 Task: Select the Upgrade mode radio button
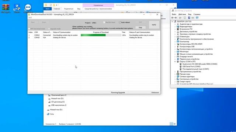pos(49,29)
